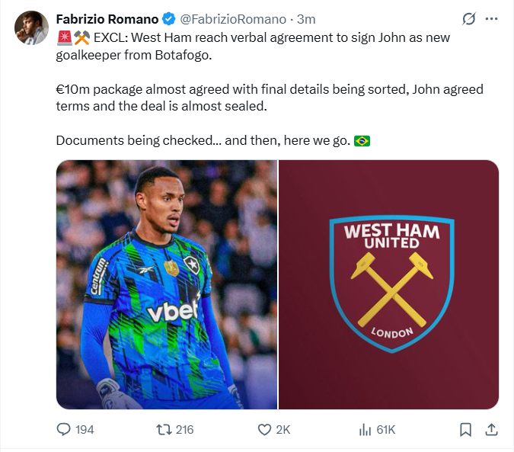Open the Botafogo goalkeeper photo
Viewport: 514px width, 452px height.
click(166, 284)
